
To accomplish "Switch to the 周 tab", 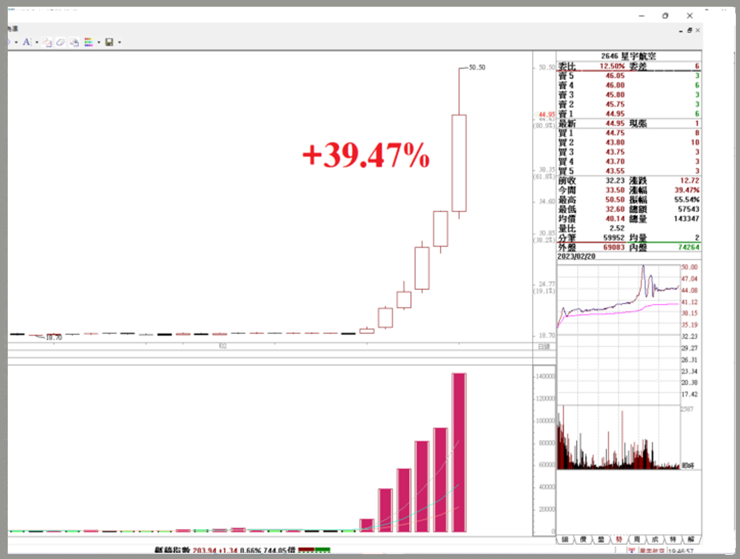I will [x=637, y=539].
